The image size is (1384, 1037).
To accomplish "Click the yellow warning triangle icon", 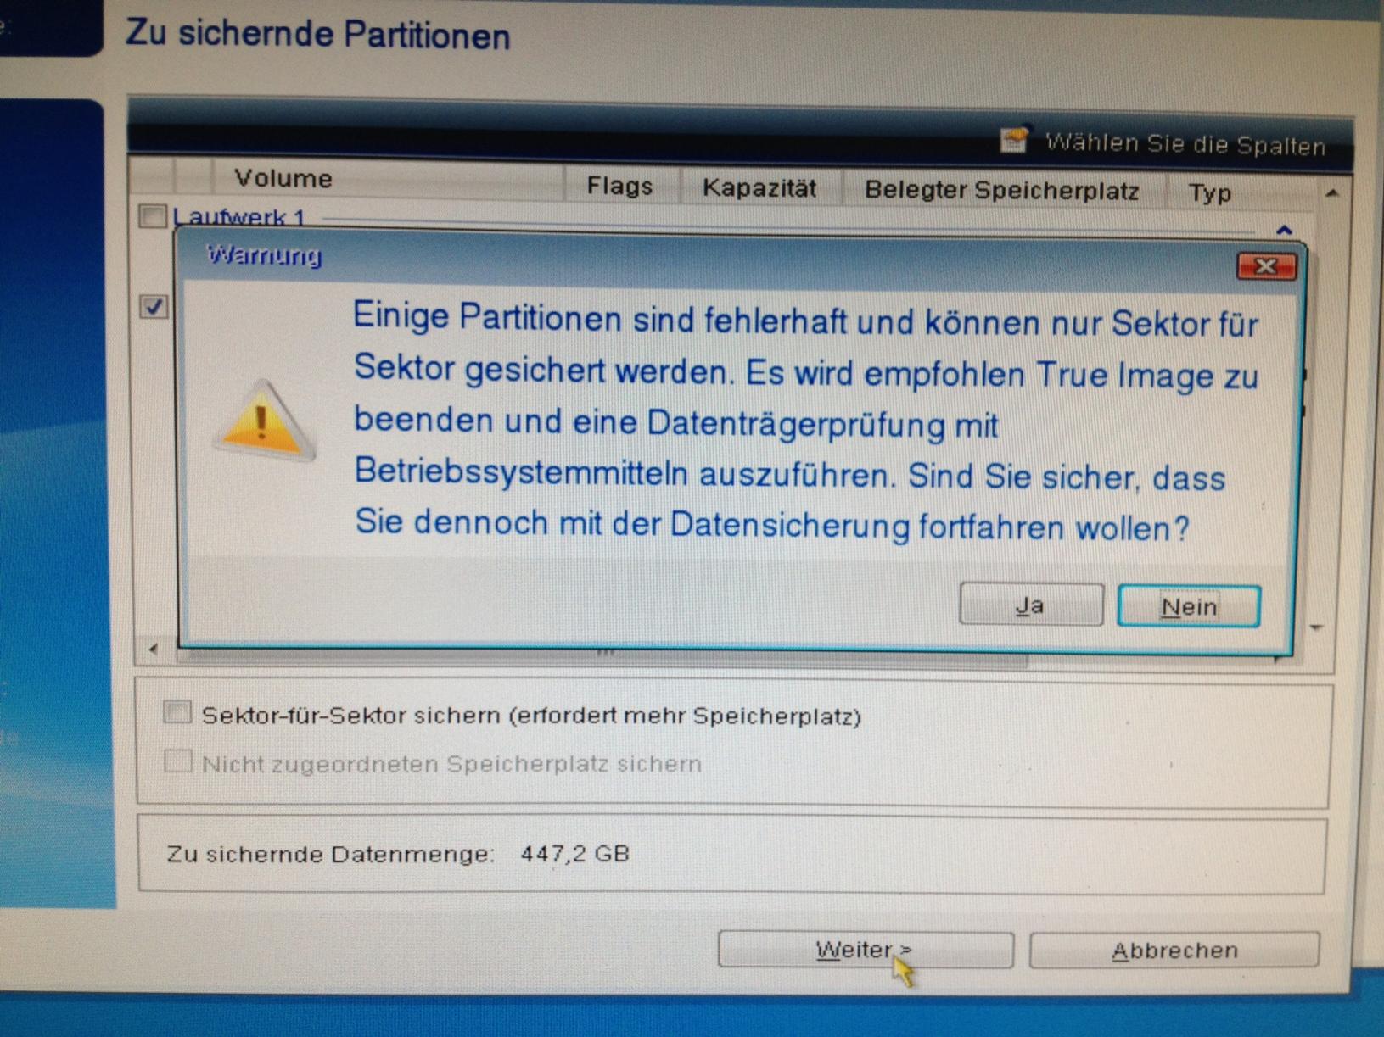I will (263, 421).
